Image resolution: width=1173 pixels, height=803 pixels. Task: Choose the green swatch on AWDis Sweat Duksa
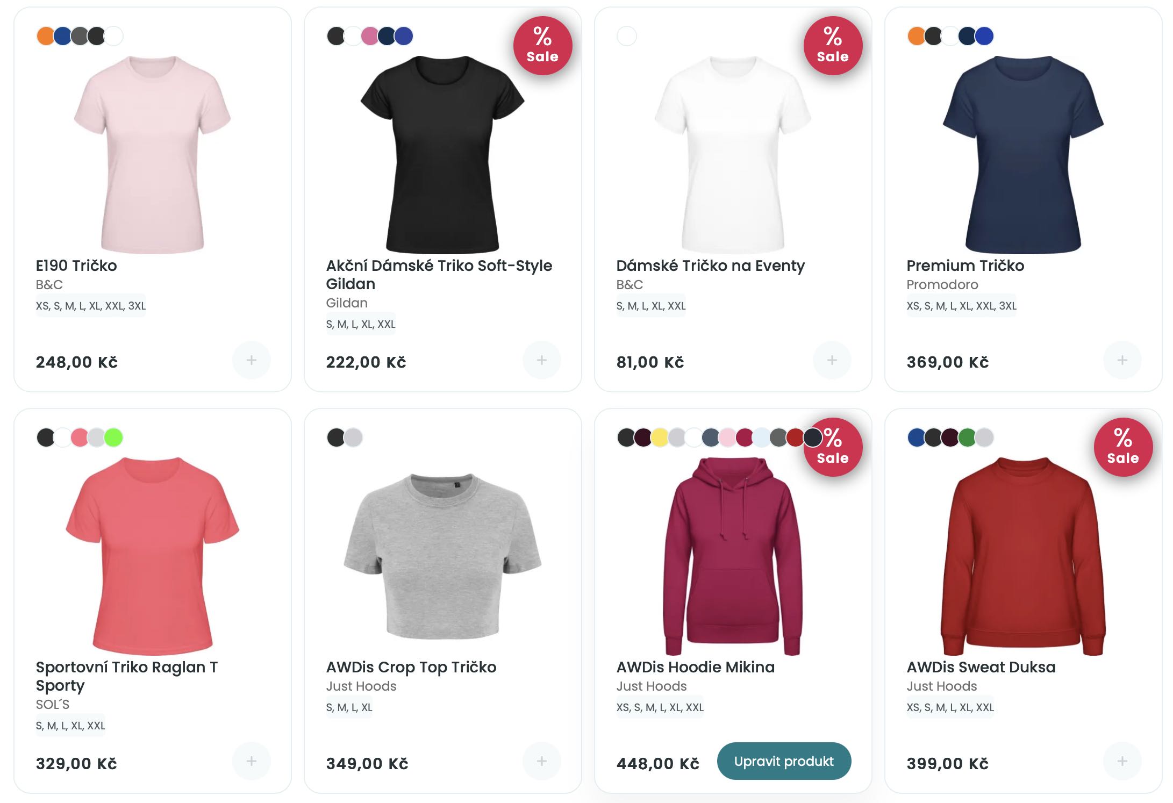coord(967,438)
